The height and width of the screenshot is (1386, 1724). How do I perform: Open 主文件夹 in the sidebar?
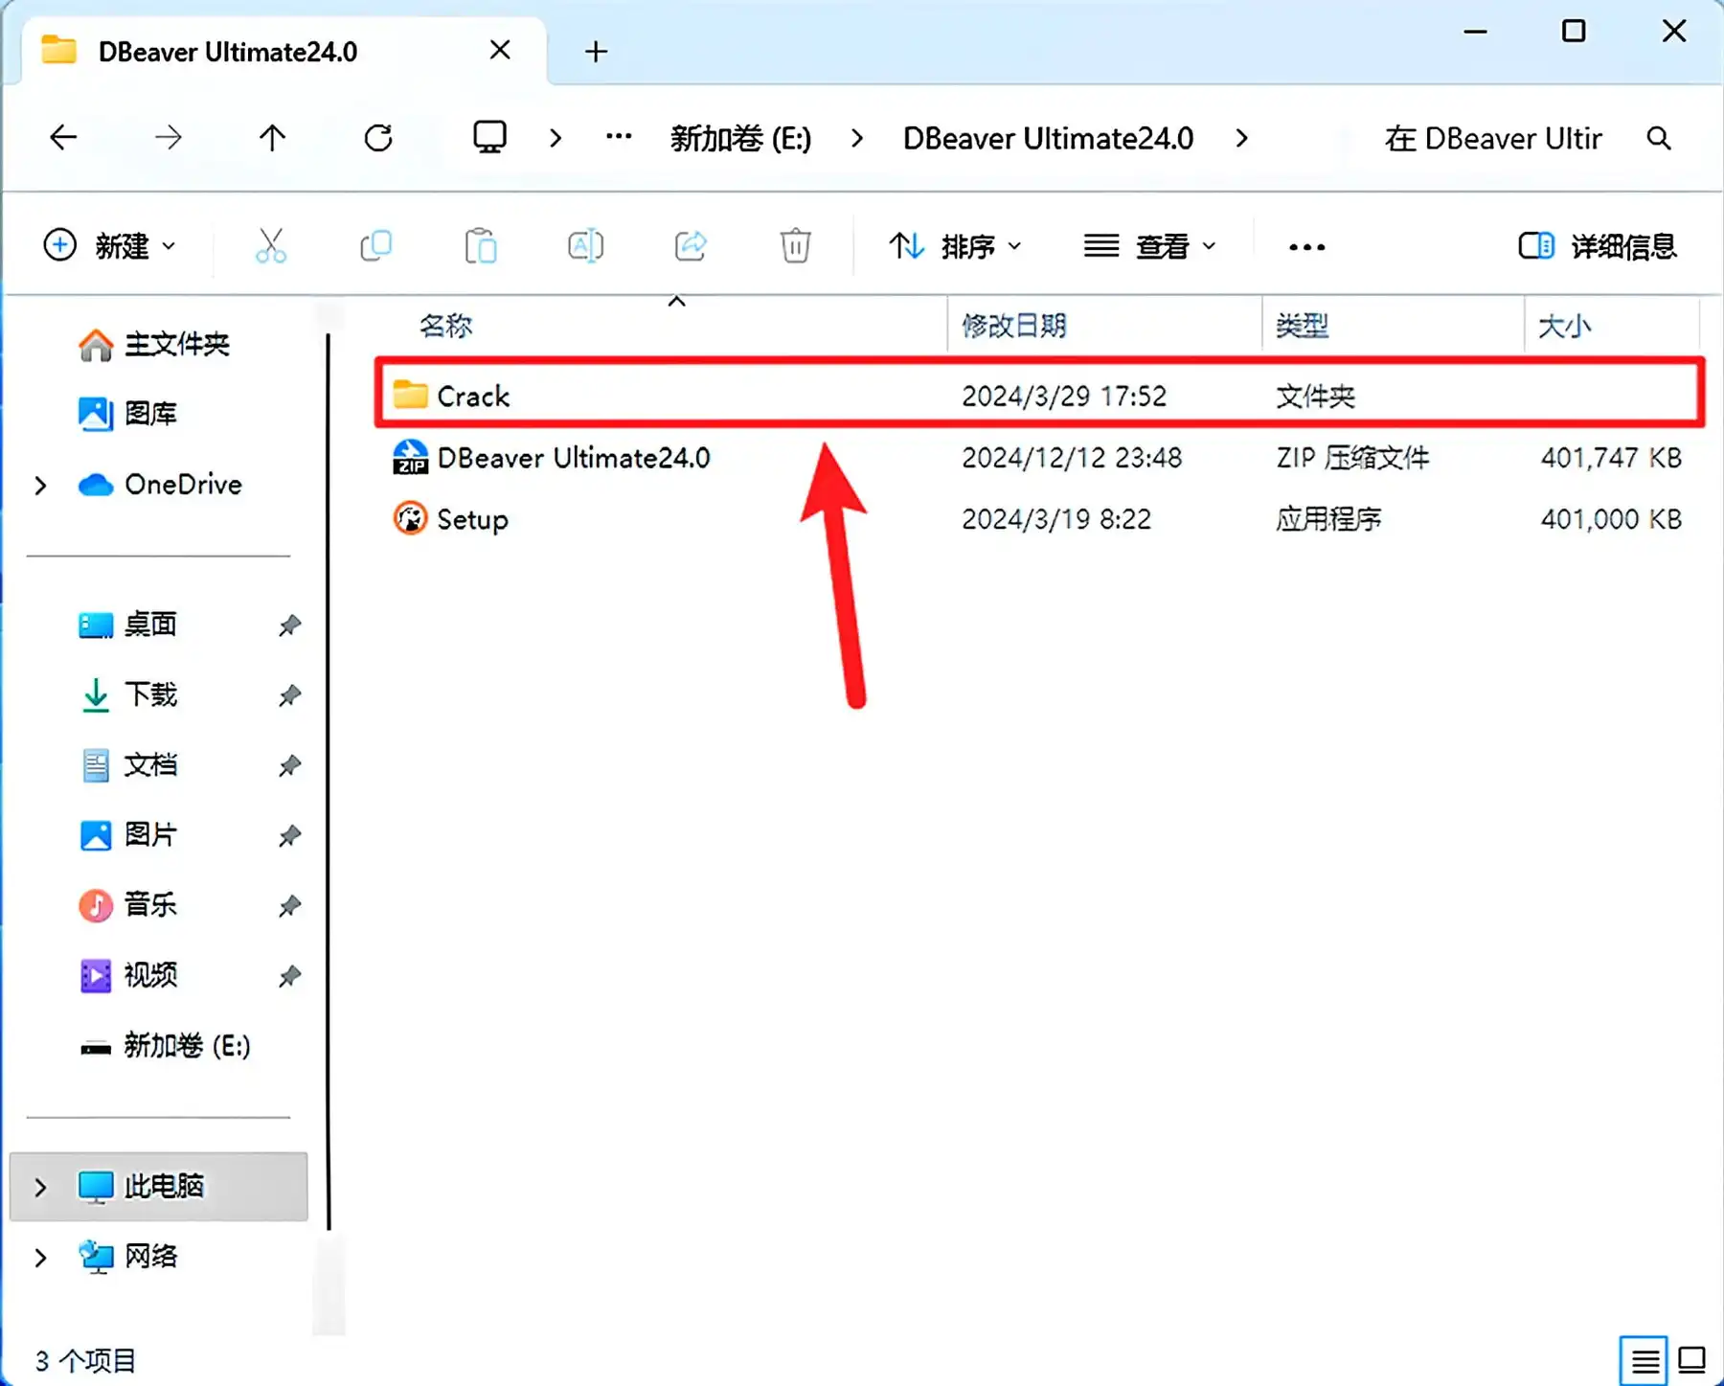pos(153,344)
